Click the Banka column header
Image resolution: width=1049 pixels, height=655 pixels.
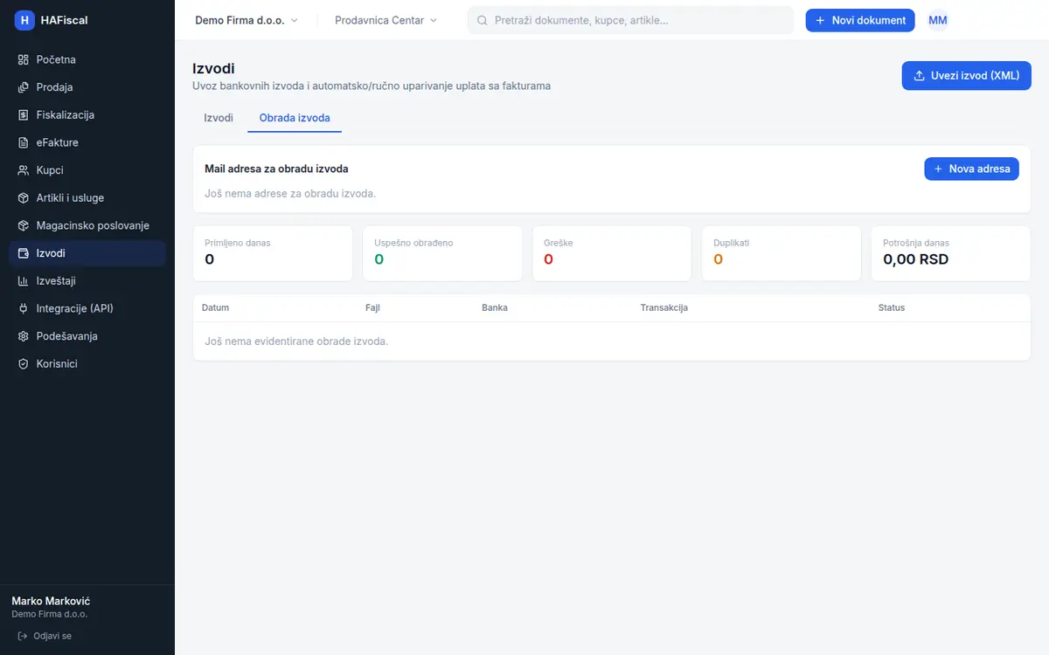(495, 308)
